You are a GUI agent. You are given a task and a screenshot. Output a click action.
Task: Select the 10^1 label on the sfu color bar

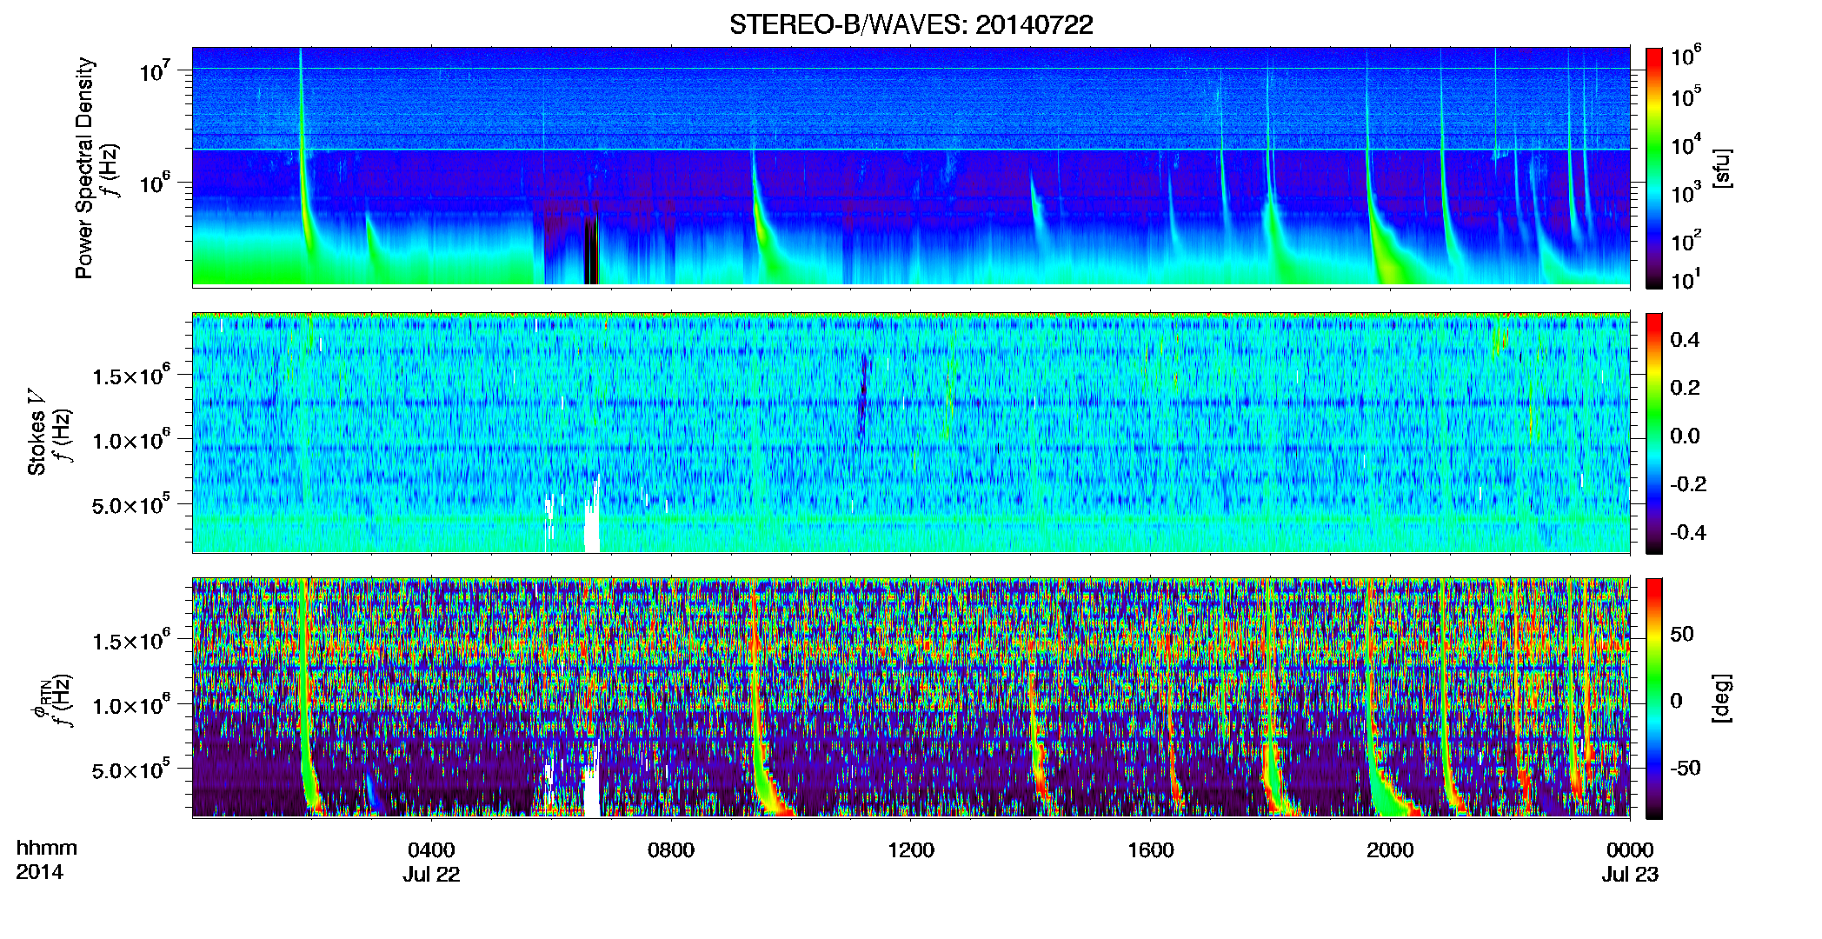point(1686,279)
